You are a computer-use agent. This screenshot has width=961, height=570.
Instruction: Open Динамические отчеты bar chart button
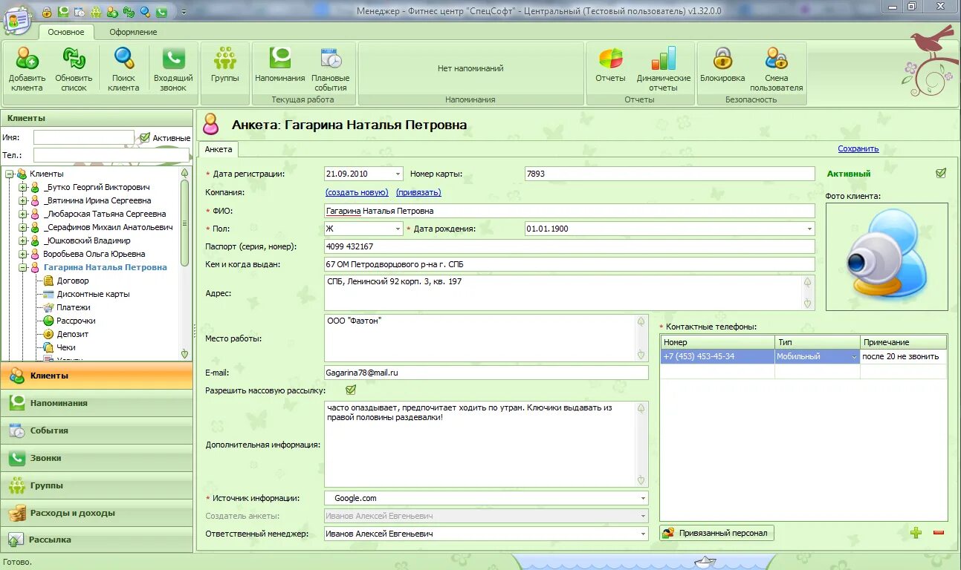coord(664,69)
